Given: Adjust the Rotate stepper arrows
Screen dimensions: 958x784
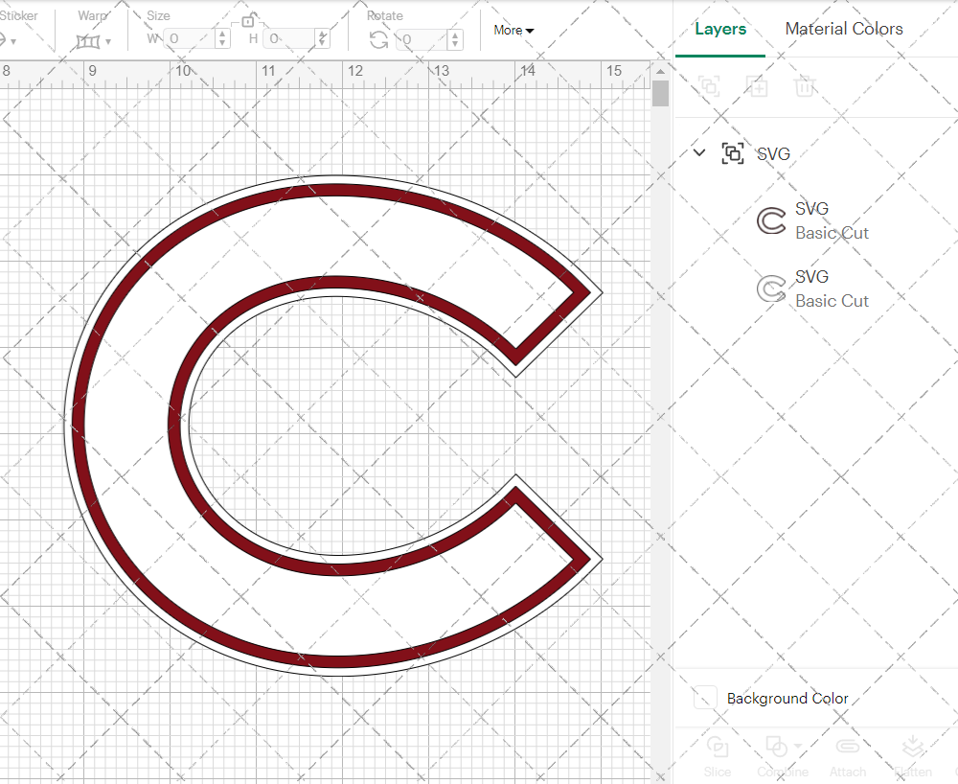Looking at the screenshot, I should (x=455, y=40).
